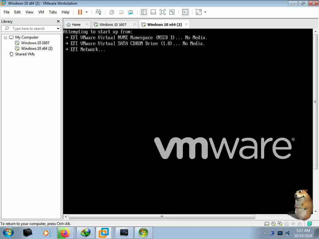Viewport: 319px width, 239px height.
Task: Collapse the My Computer tree node
Action: click(6, 38)
